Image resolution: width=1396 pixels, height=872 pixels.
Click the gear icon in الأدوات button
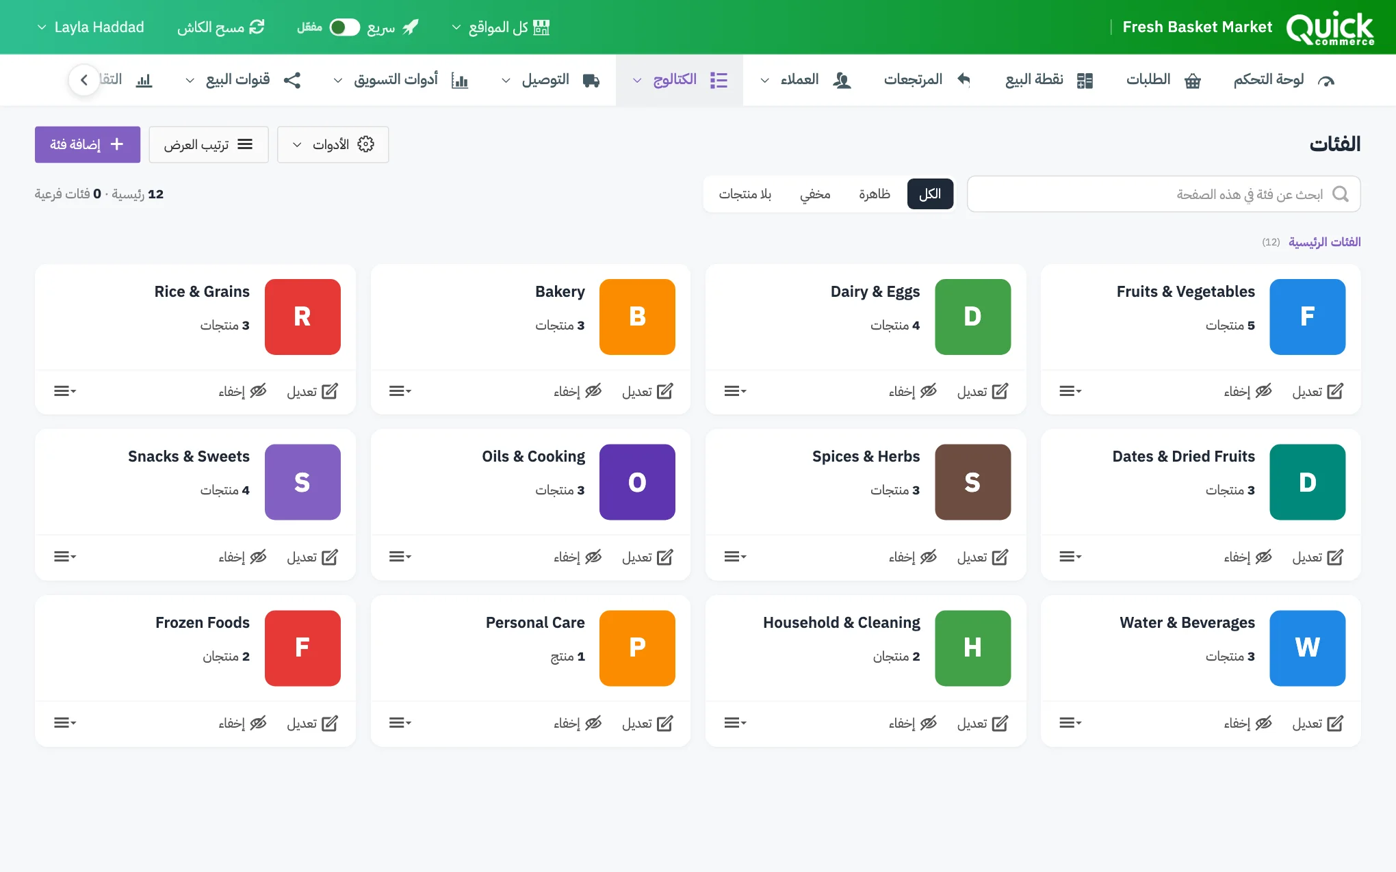point(366,144)
